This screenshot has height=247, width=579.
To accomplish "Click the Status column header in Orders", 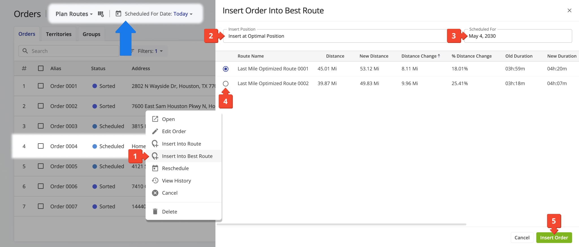I will 98,68.
